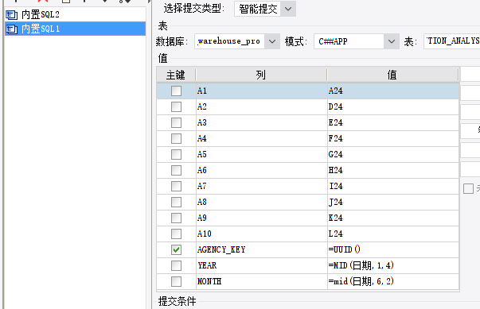Viewport: 480px width, 309px height.
Task: Toggle the checkbox right of the values table
Action: coord(468,189)
